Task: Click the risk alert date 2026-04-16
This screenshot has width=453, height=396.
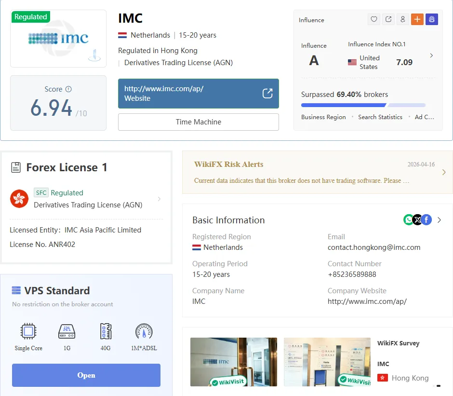Action: point(421,164)
